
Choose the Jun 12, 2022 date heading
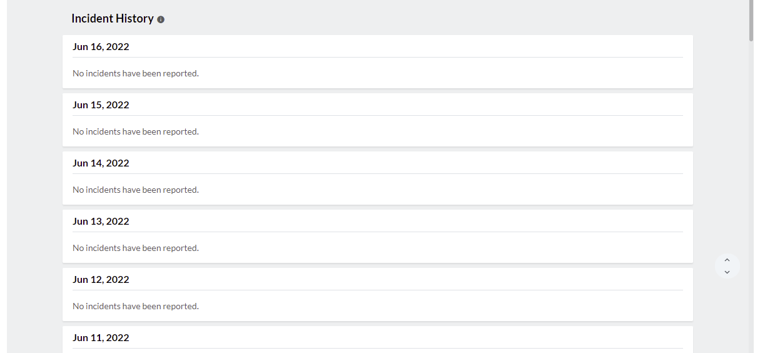tap(101, 280)
